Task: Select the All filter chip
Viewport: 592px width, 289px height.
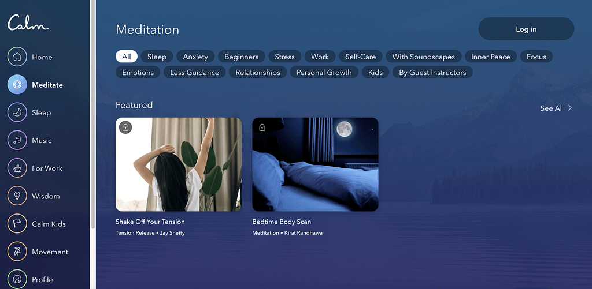Action: tap(127, 57)
